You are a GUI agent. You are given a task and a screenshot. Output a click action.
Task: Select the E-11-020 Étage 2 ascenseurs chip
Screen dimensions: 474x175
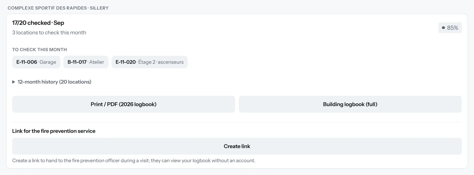pyautogui.click(x=150, y=62)
